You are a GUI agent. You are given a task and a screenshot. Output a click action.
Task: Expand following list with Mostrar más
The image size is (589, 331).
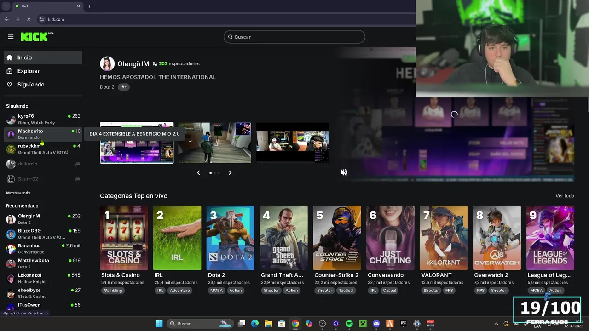point(18,193)
